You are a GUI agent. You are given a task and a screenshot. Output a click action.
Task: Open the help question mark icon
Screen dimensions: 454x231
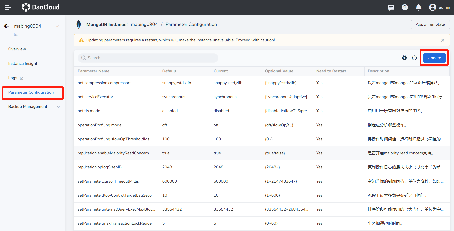tap(405, 7)
